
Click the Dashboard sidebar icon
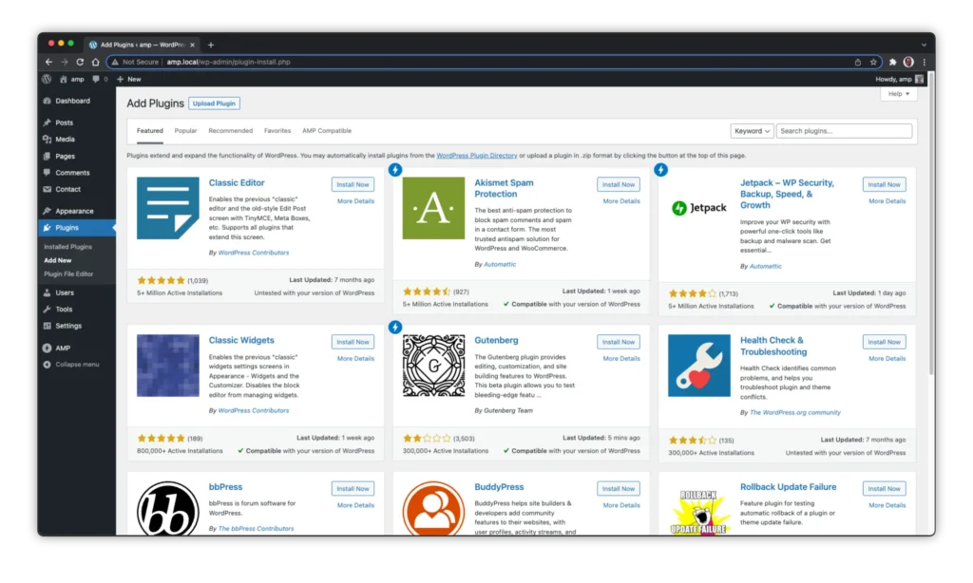pos(48,101)
